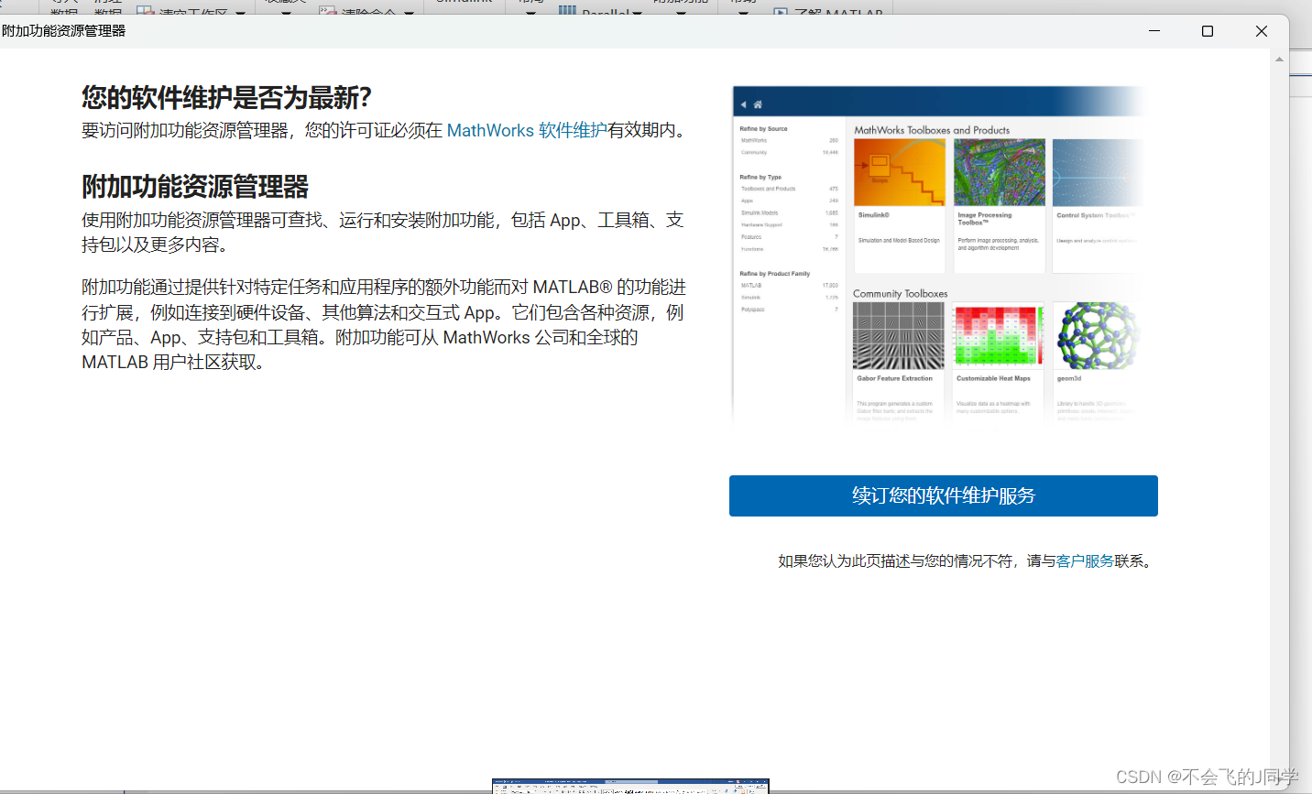The height and width of the screenshot is (794, 1312).
Task: Click the 附加功能 (Add-Ons) ribbon icon
Action: point(683,4)
